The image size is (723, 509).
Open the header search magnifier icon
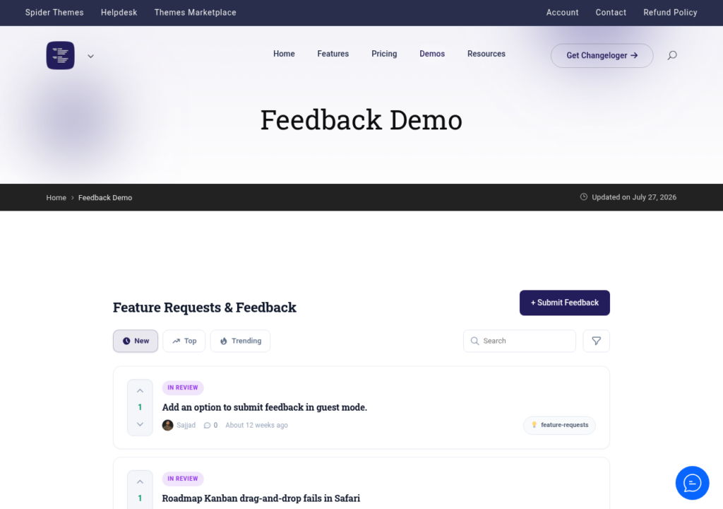pyautogui.click(x=672, y=55)
